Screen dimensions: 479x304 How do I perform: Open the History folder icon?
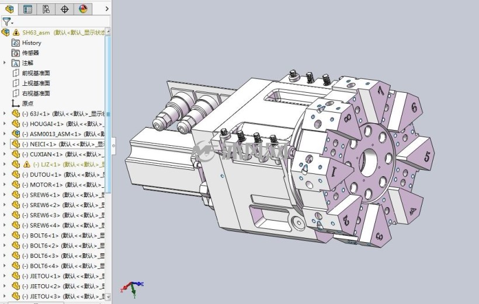point(16,43)
